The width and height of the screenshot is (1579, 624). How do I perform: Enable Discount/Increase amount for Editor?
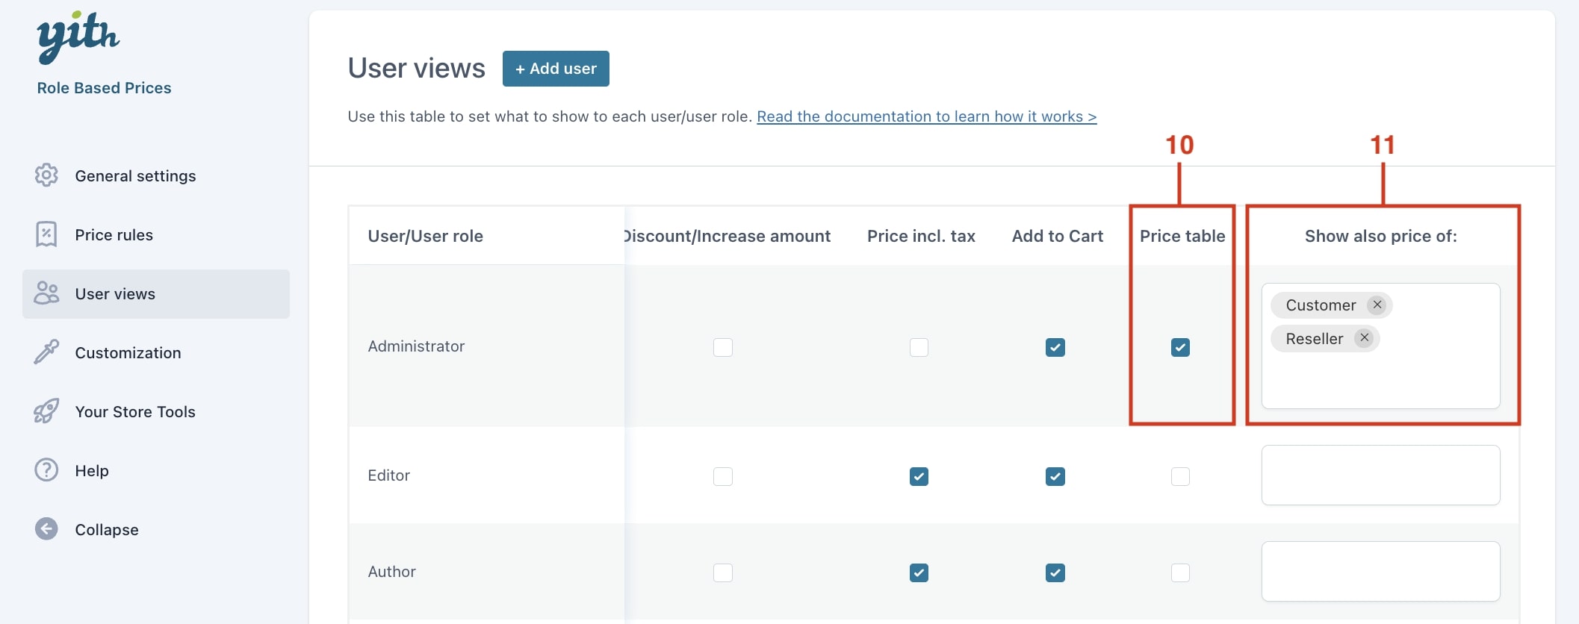click(x=723, y=476)
